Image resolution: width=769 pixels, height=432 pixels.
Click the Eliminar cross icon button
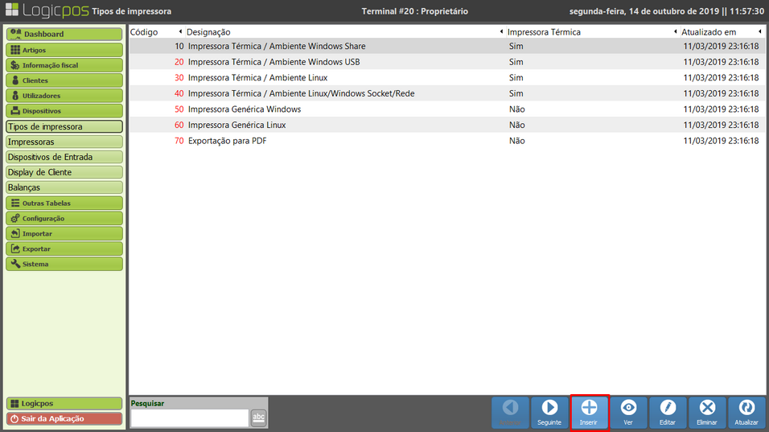707,412
